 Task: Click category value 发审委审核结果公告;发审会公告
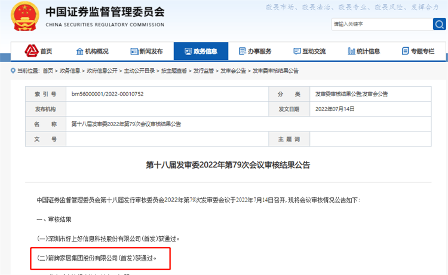click(351, 94)
